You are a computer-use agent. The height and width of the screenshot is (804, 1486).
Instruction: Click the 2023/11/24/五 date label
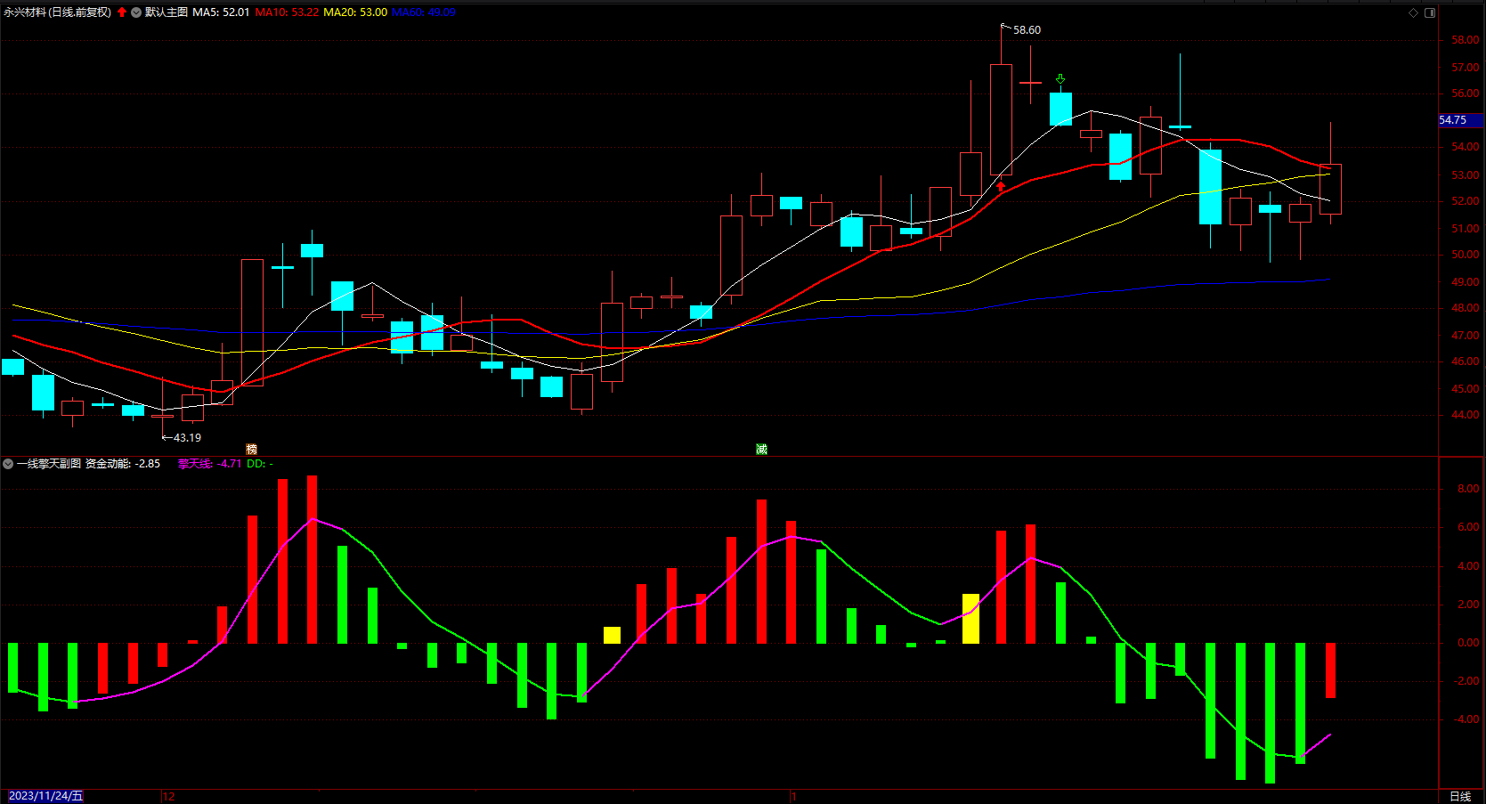pyautogui.click(x=45, y=796)
